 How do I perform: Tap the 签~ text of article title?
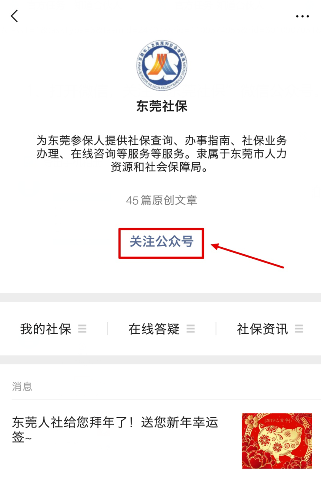(x=21, y=438)
